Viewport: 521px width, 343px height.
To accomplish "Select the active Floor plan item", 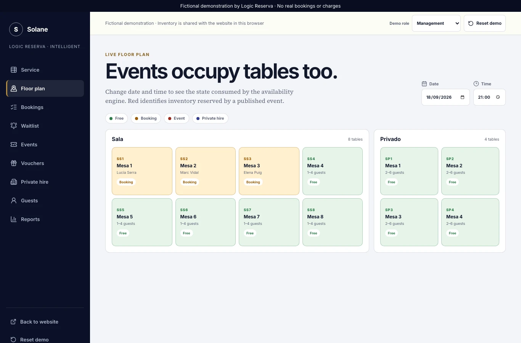I will tap(45, 88).
